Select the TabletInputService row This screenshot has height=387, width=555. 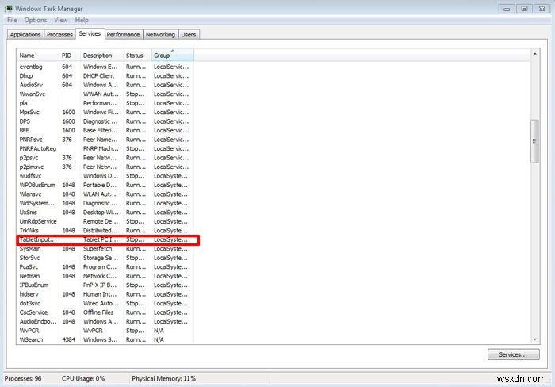107,239
